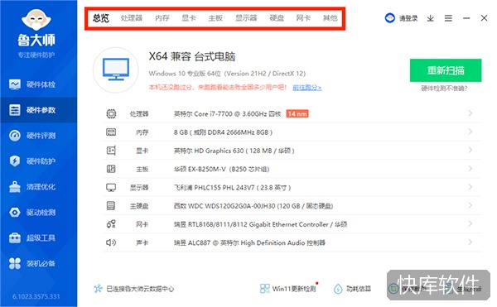Click the green 重新扫描 button
Image resolution: width=497 pixels, height=307 pixels.
446,70
